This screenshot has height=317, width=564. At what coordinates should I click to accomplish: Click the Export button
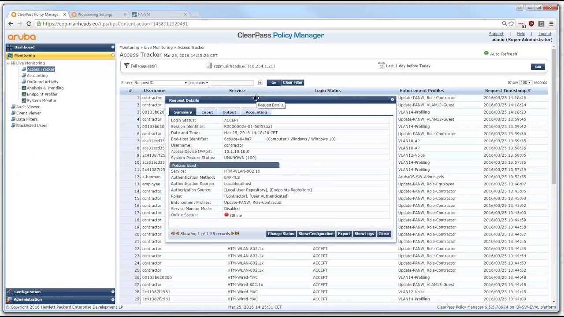344,234
